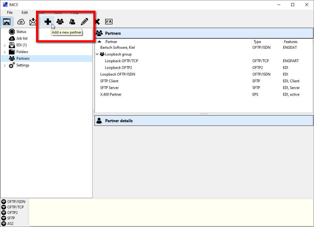Add a new partner using the plus icon
Viewport: 314px width, 227px height.
[48, 21]
